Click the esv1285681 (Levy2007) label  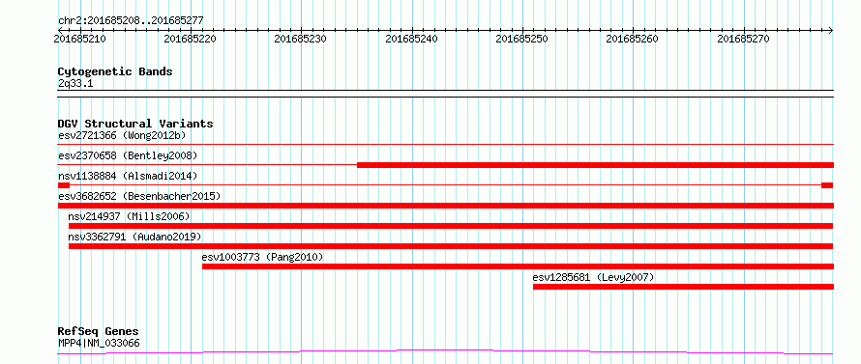(594, 277)
